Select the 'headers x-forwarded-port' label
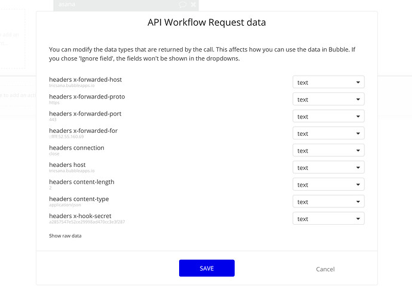 pyautogui.click(x=85, y=114)
